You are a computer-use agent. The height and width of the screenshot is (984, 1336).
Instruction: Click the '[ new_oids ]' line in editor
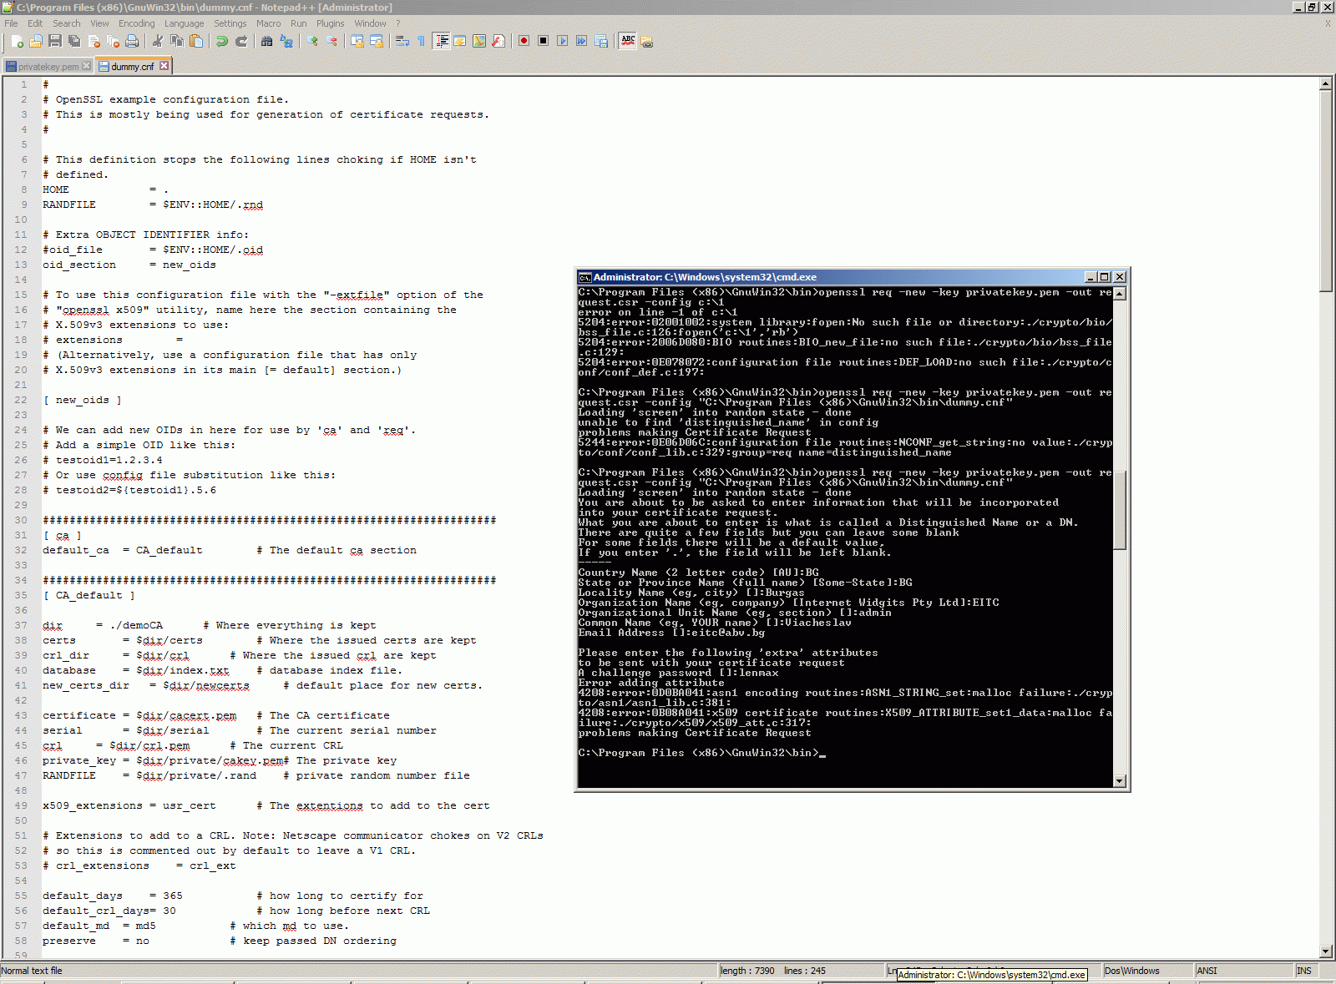83,400
